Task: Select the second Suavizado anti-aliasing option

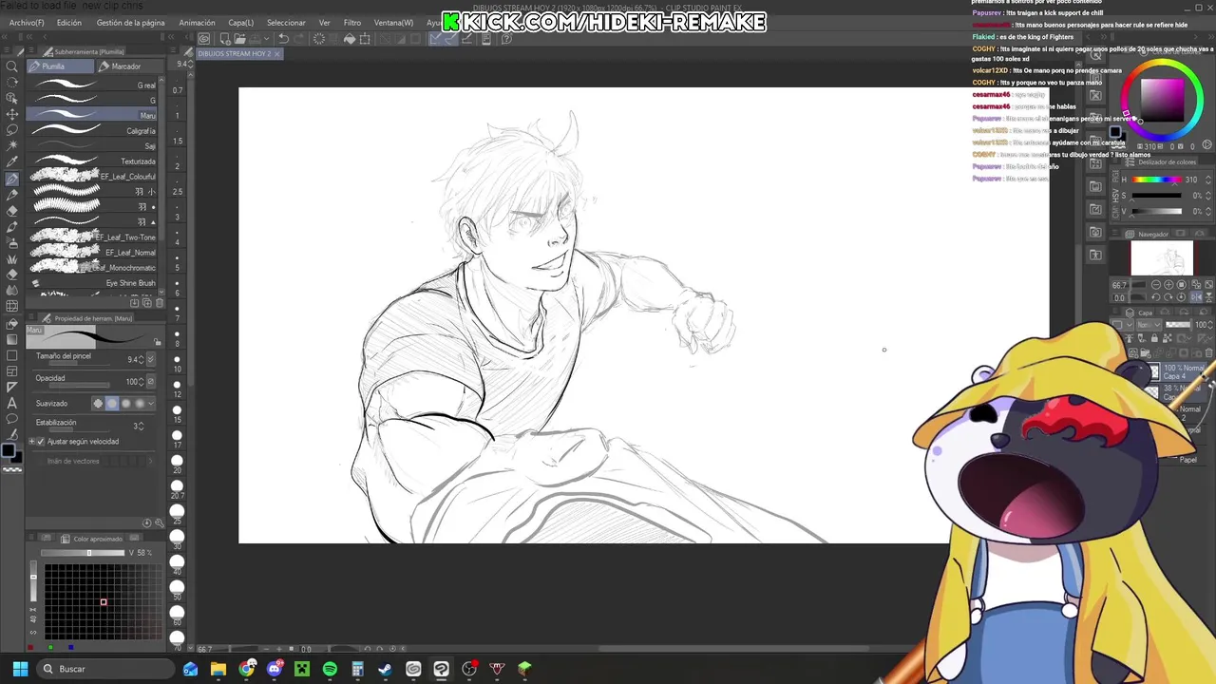Action: click(x=111, y=404)
